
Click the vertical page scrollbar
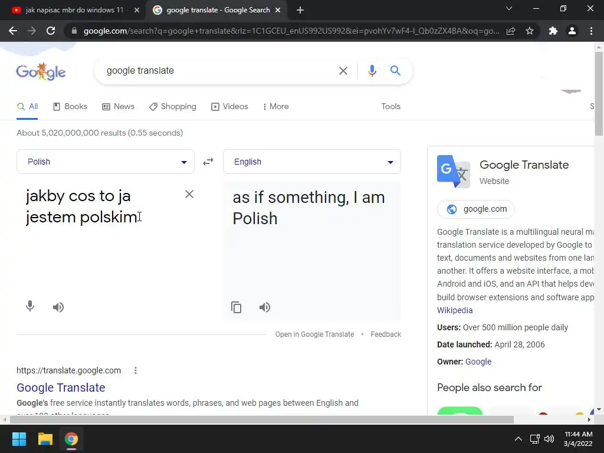pos(599,94)
